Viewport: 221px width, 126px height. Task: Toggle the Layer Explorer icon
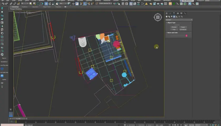tap(127, 4)
